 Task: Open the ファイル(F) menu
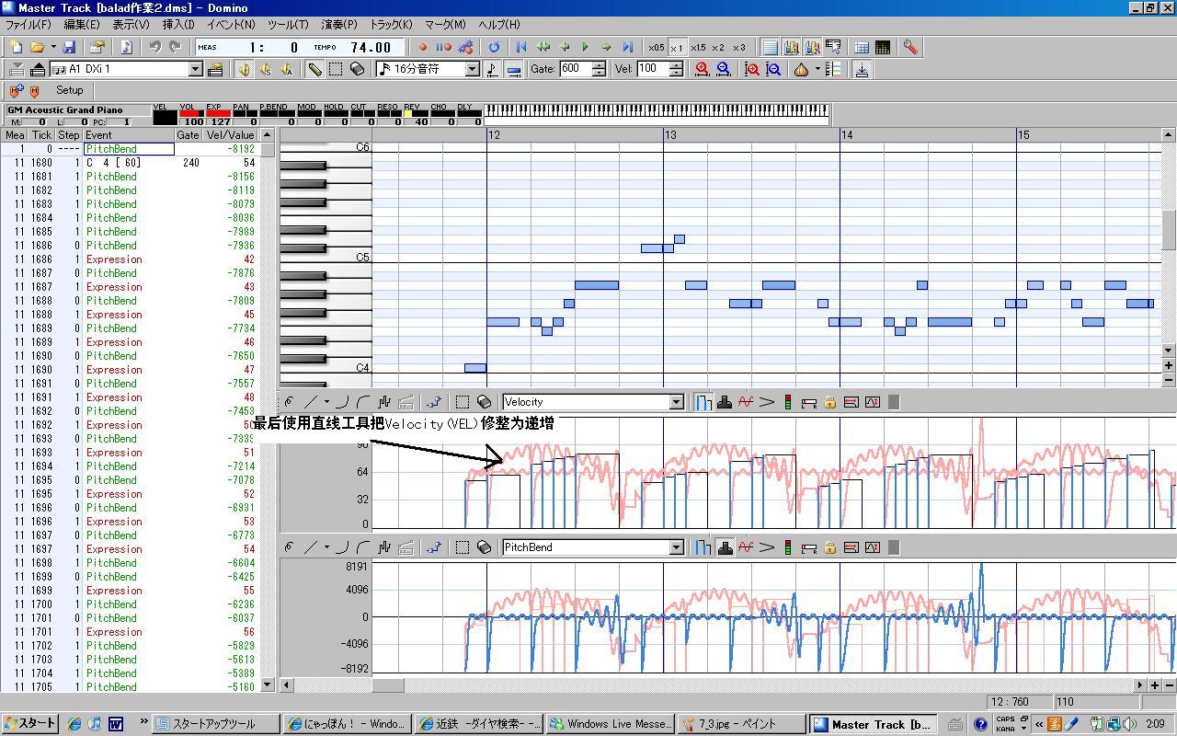tap(28, 25)
